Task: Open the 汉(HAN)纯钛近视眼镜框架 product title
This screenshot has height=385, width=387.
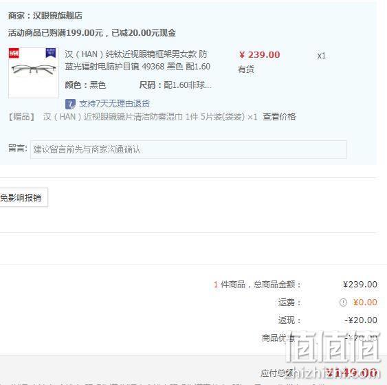Action: [x=137, y=60]
